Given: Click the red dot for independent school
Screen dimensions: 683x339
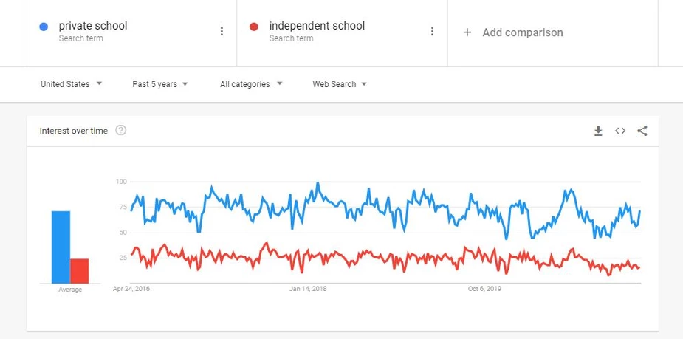Looking at the screenshot, I should pyautogui.click(x=254, y=27).
